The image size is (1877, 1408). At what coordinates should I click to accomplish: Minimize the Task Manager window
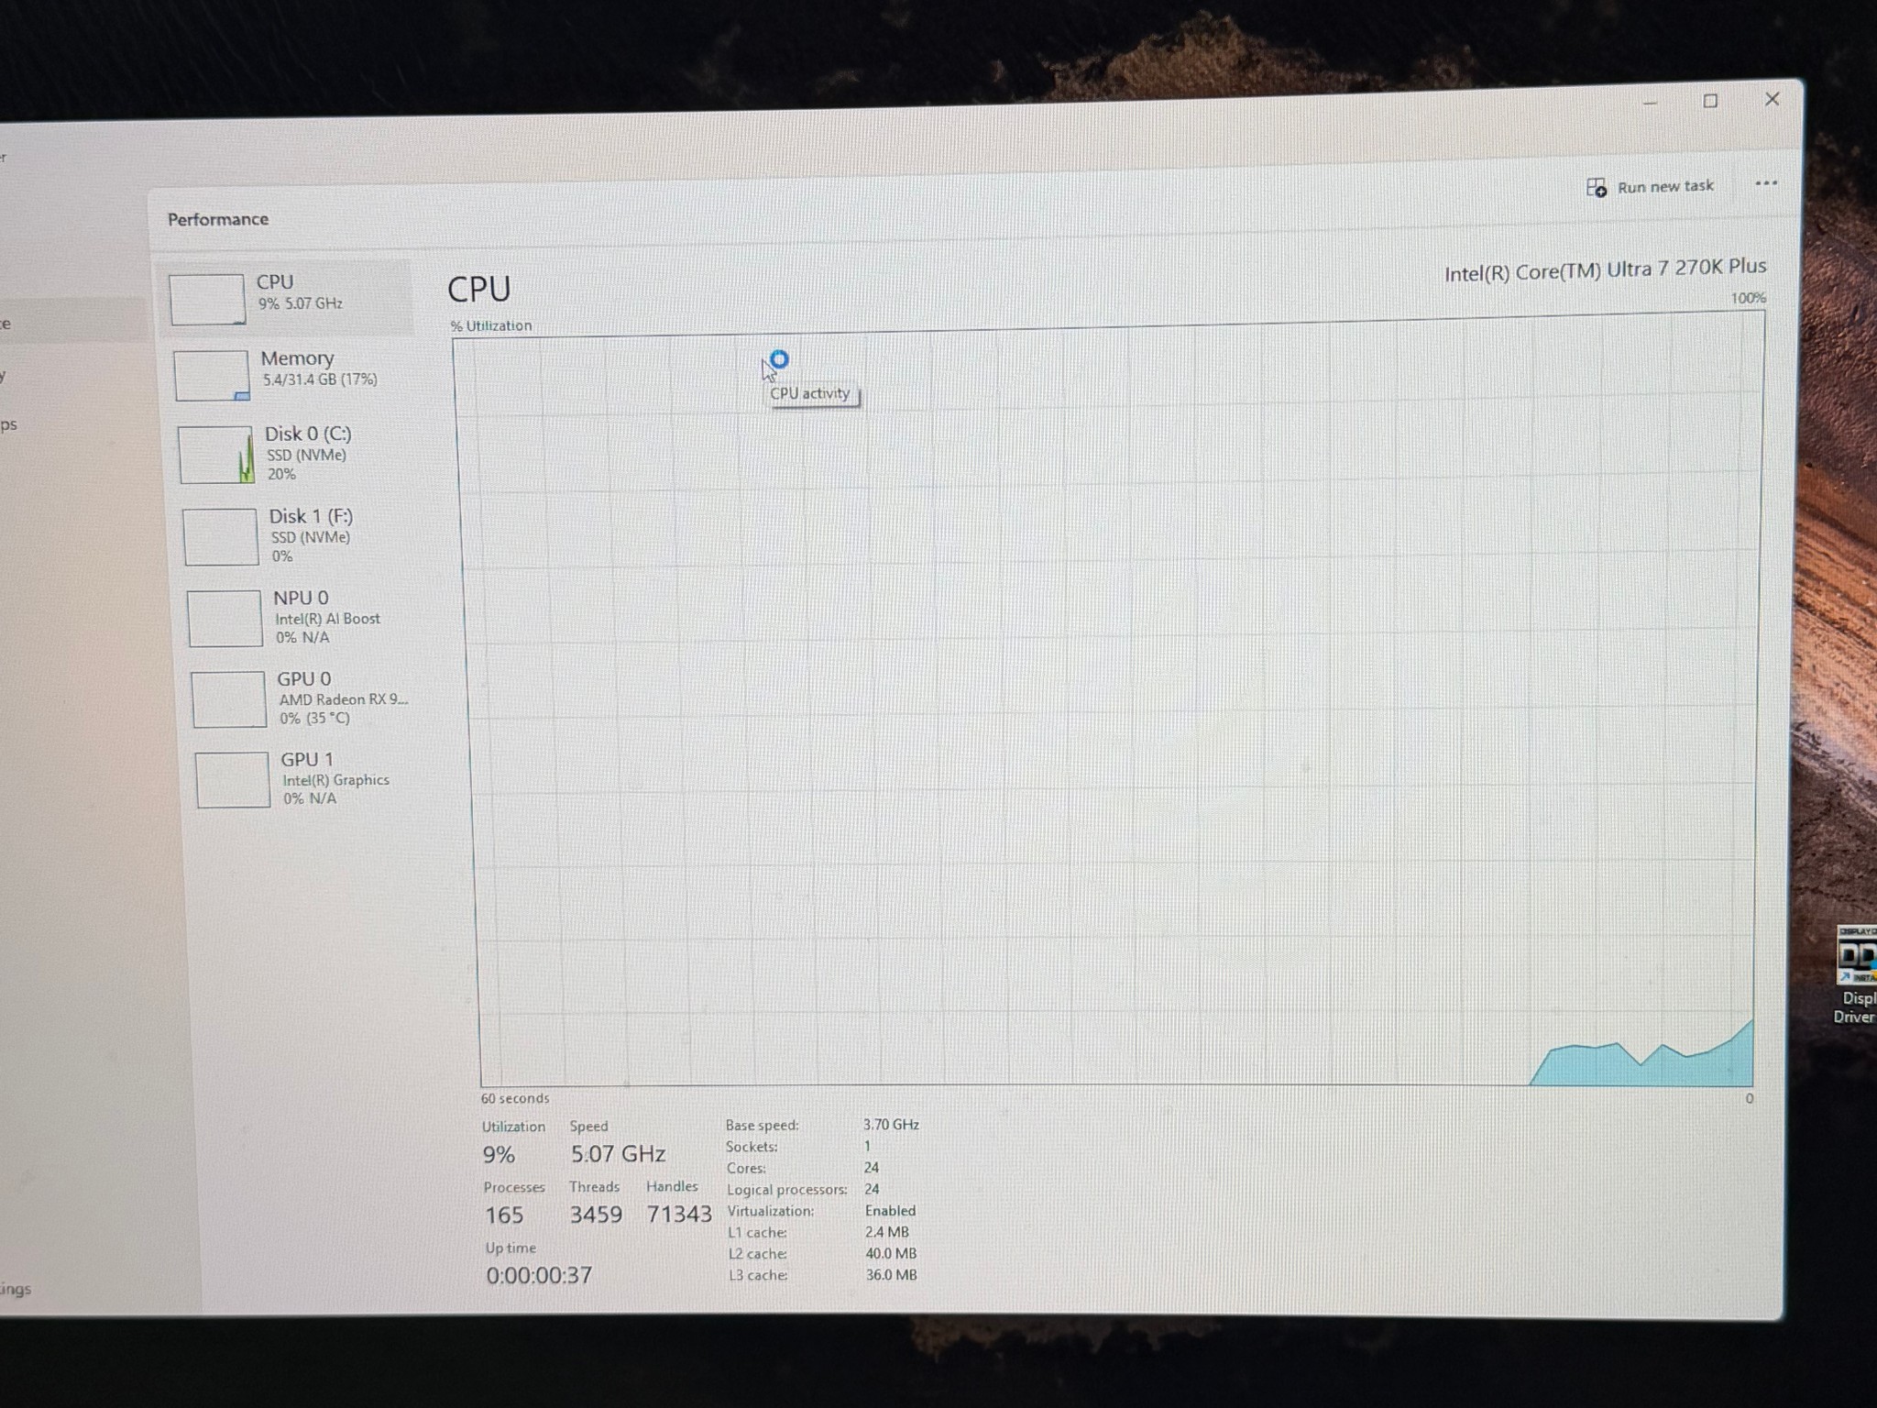[1650, 103]
